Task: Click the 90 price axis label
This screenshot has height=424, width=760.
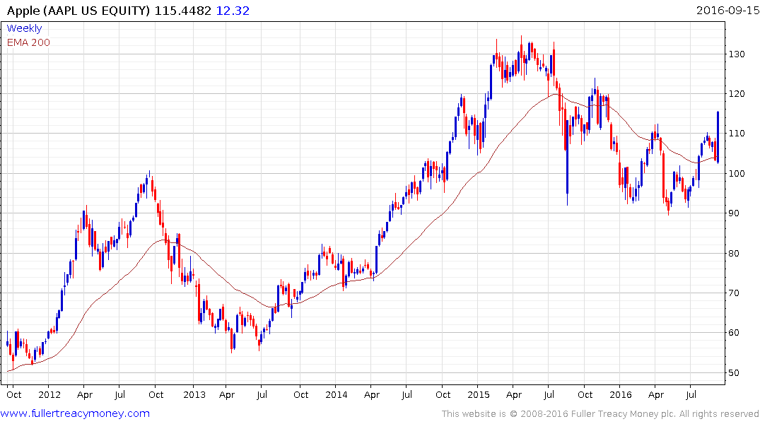Action: point(733,213)
